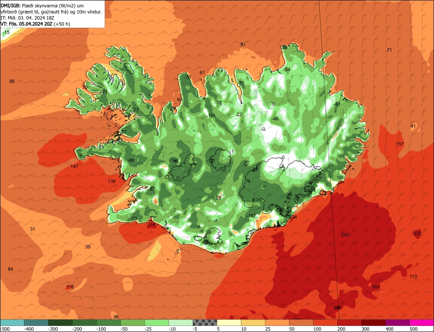Viewport: 434px width, 332px height.
Task: Click the '301' value on the map
Action: [375, 287]
